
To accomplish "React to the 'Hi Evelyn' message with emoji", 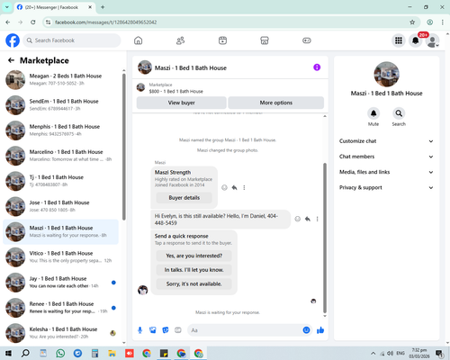I will pos(297,219).
